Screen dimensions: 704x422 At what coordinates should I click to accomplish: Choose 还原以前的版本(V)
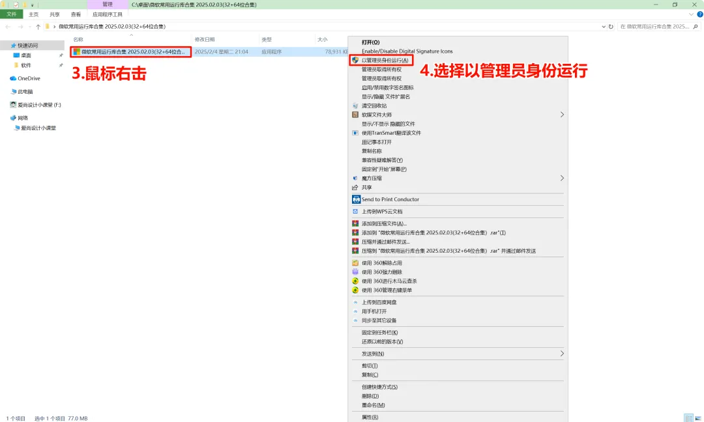coord(383,342)
